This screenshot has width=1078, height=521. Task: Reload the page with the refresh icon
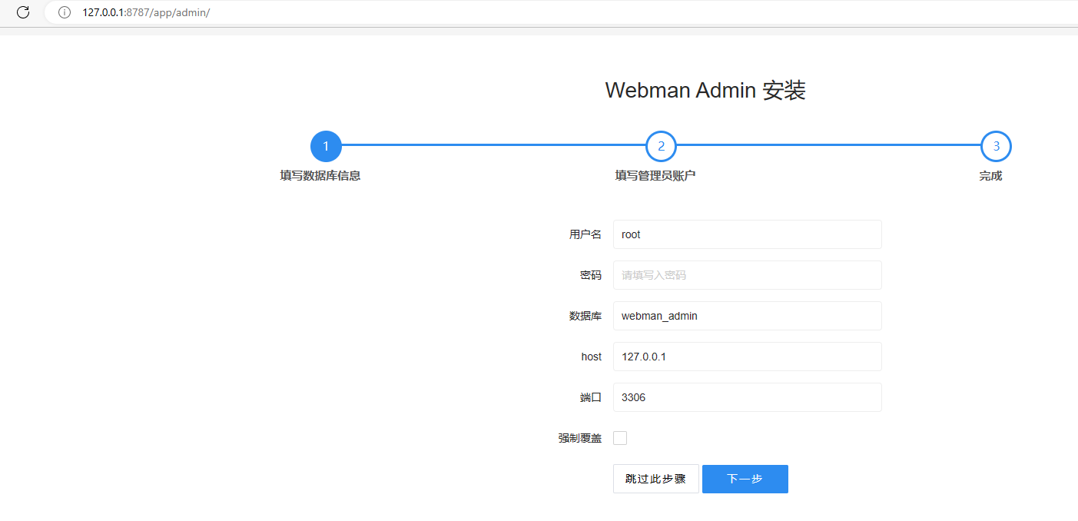click(23, 12)
